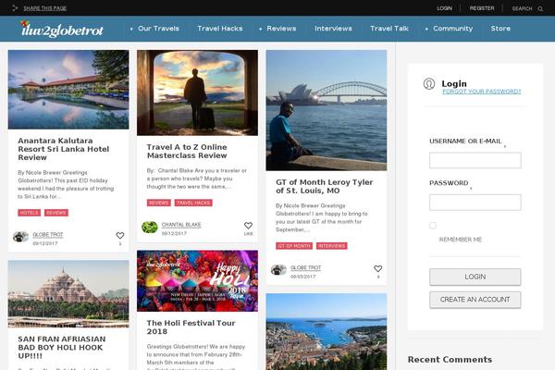Screen dimensions: 555x370
Task: Open the traveler silhouette with suitcase photo
Action: click(197, 92)
